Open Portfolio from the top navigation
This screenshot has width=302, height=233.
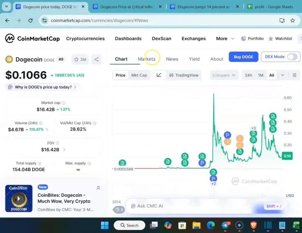coord(252,39)
